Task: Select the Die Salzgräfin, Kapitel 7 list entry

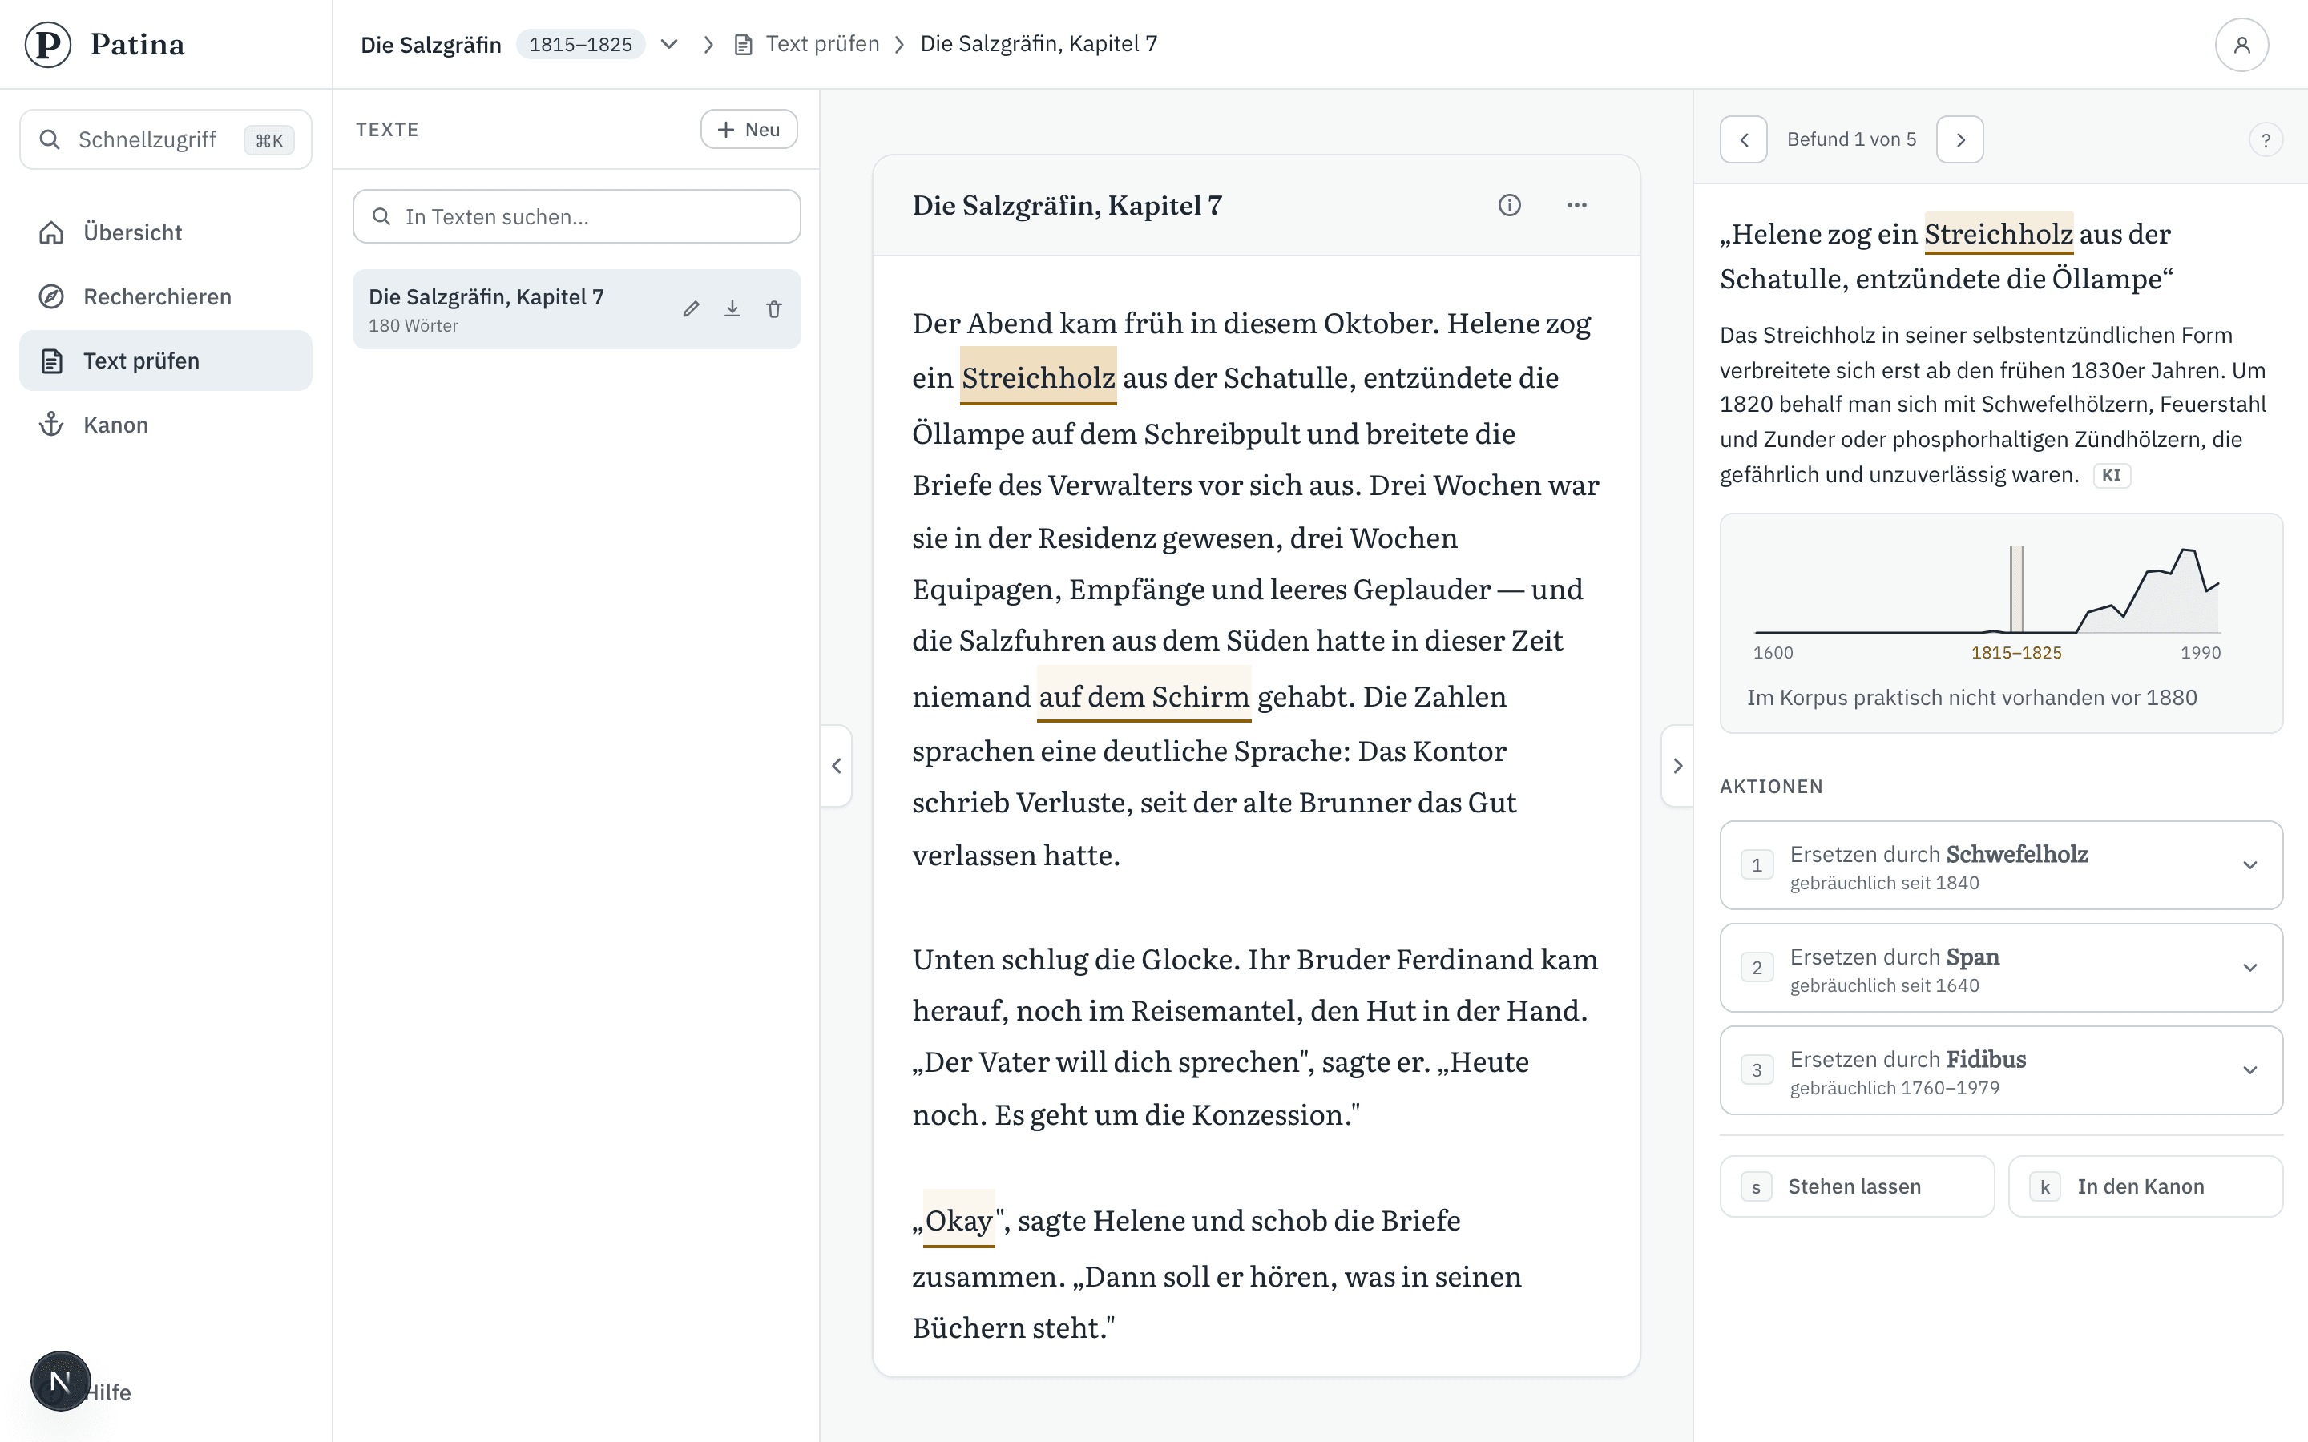Action: (x=576, y=309)
